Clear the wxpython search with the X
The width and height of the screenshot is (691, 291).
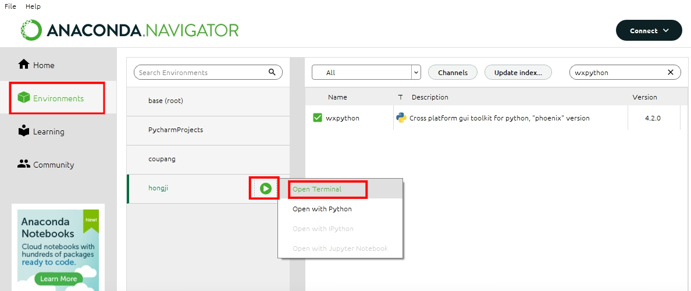click(671, 72)
